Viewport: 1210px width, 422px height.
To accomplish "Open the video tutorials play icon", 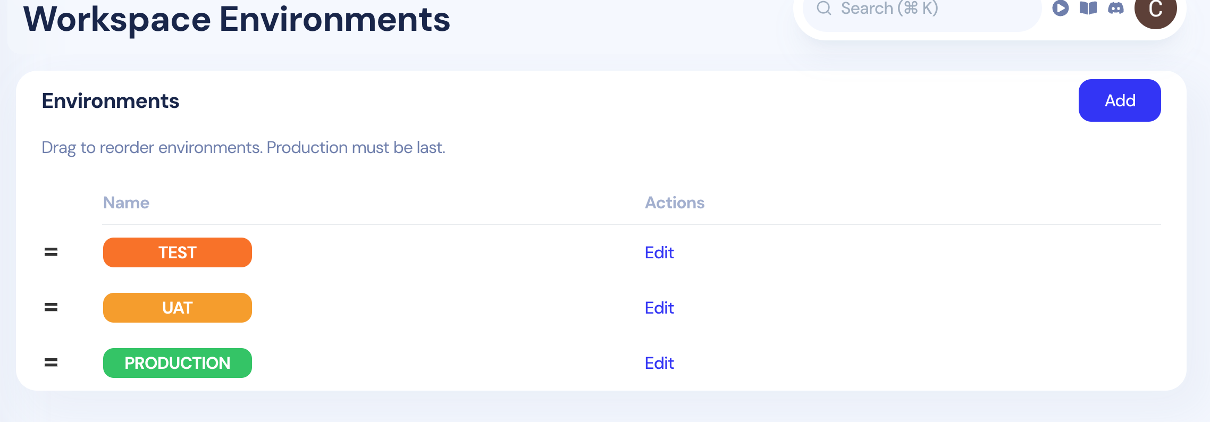I will (1061, 8).
